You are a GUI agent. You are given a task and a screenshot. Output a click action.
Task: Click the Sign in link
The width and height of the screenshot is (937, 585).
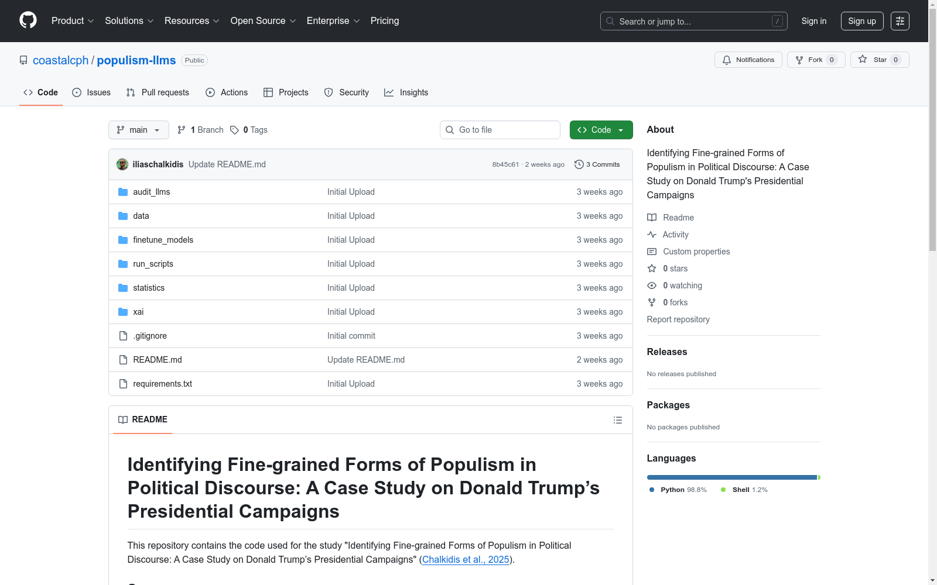pyautogui.click(x=814, y=21)
